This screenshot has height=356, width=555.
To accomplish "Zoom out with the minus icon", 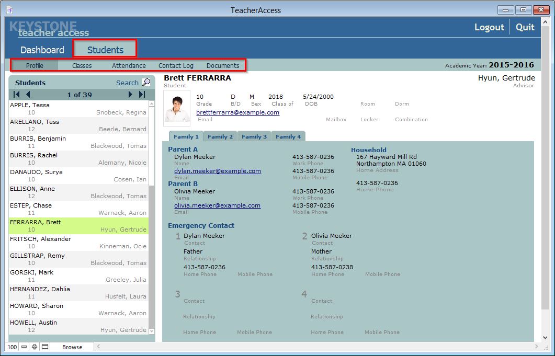I will click(24, 347).
